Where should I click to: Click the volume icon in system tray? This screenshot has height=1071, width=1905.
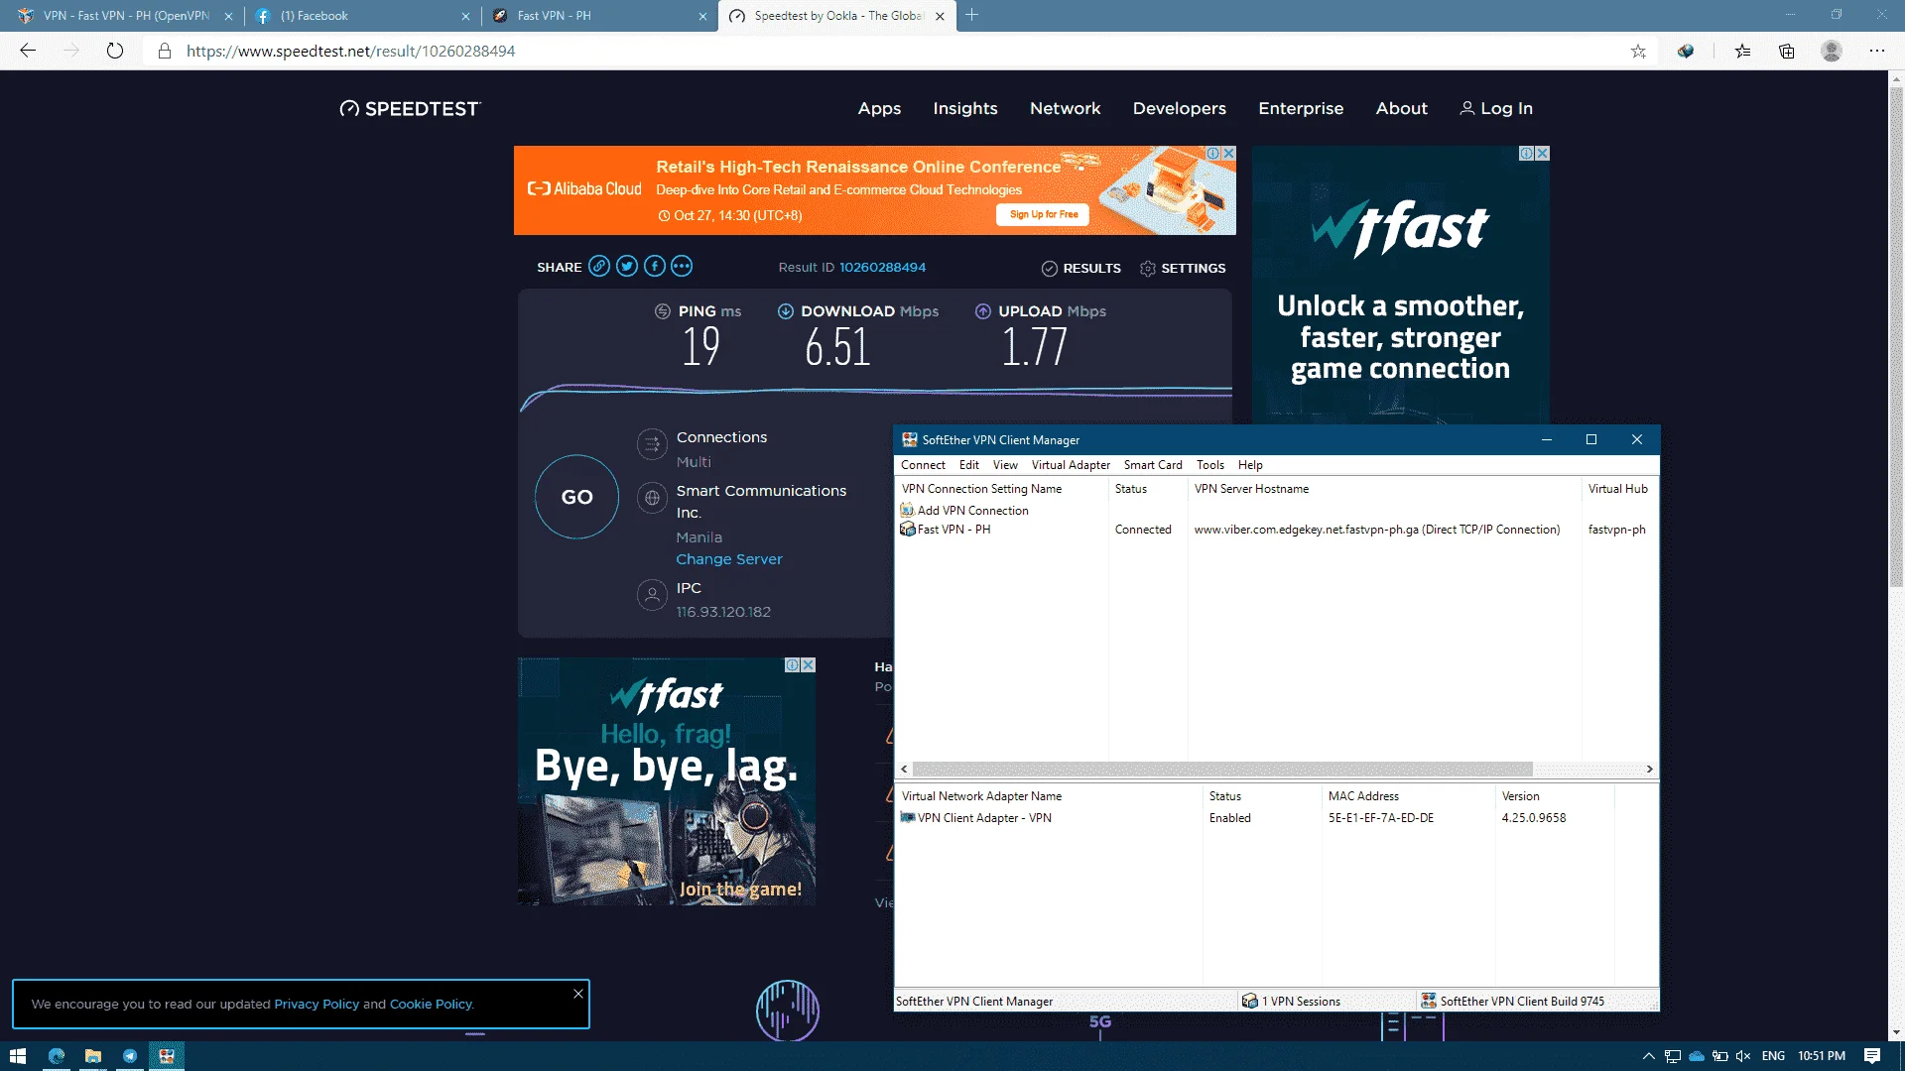[x=1743, y=1055]
